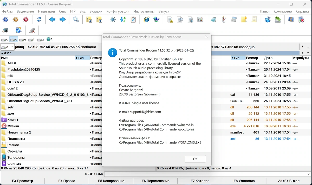The image size is (312, 185).
Task: Open the Конфигурация menu
Action: pos(118,11)
